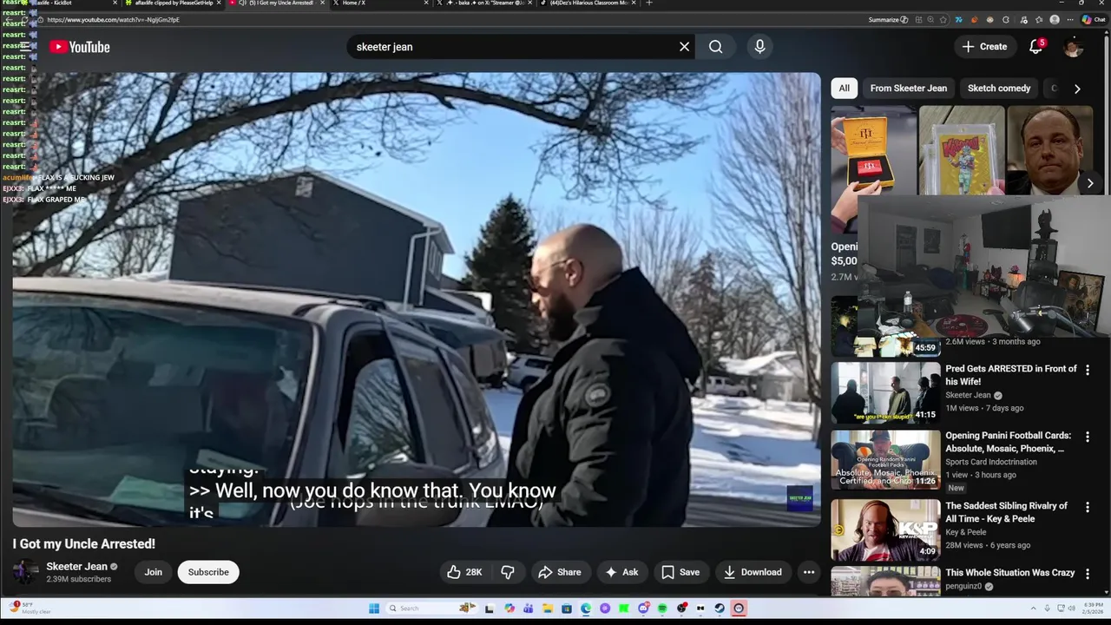Image resolution: width=1111 pixels, height=625 pixels.
Task: Open Windows Start menu
Action: 374,609
